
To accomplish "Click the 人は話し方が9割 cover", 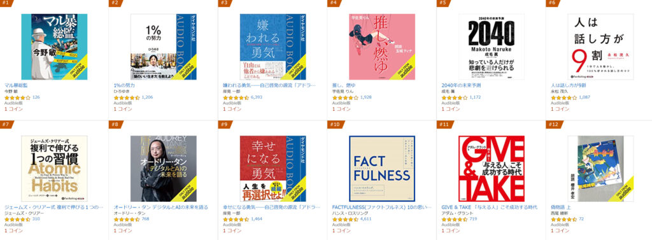I will pyautogui.click(x=600, y=46).
